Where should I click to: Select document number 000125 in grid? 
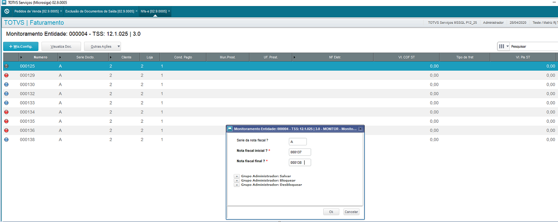point(27,66)
